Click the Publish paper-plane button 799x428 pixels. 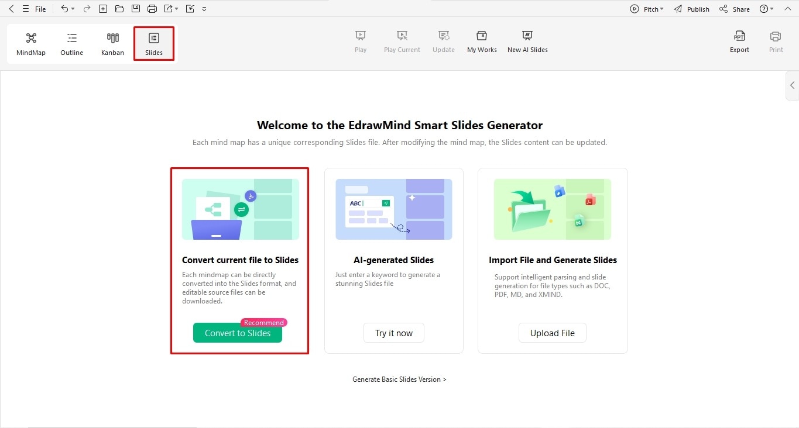tap(691, 9)
